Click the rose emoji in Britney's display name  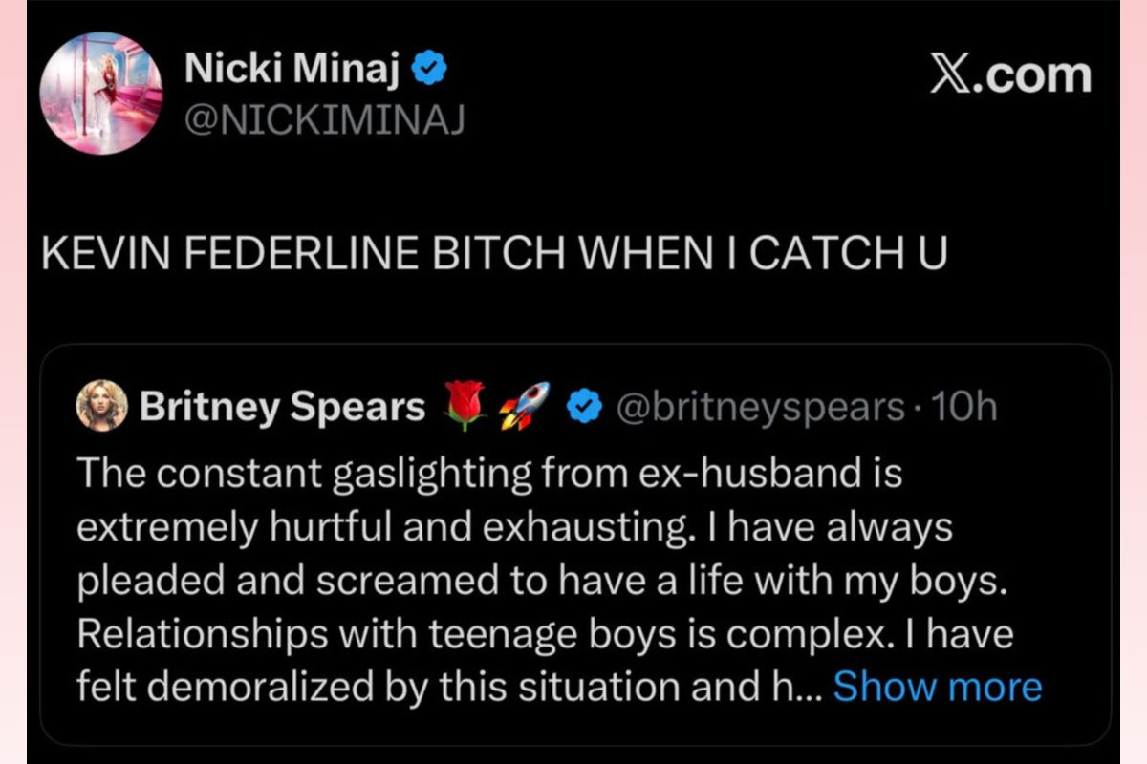click(465, 404)
